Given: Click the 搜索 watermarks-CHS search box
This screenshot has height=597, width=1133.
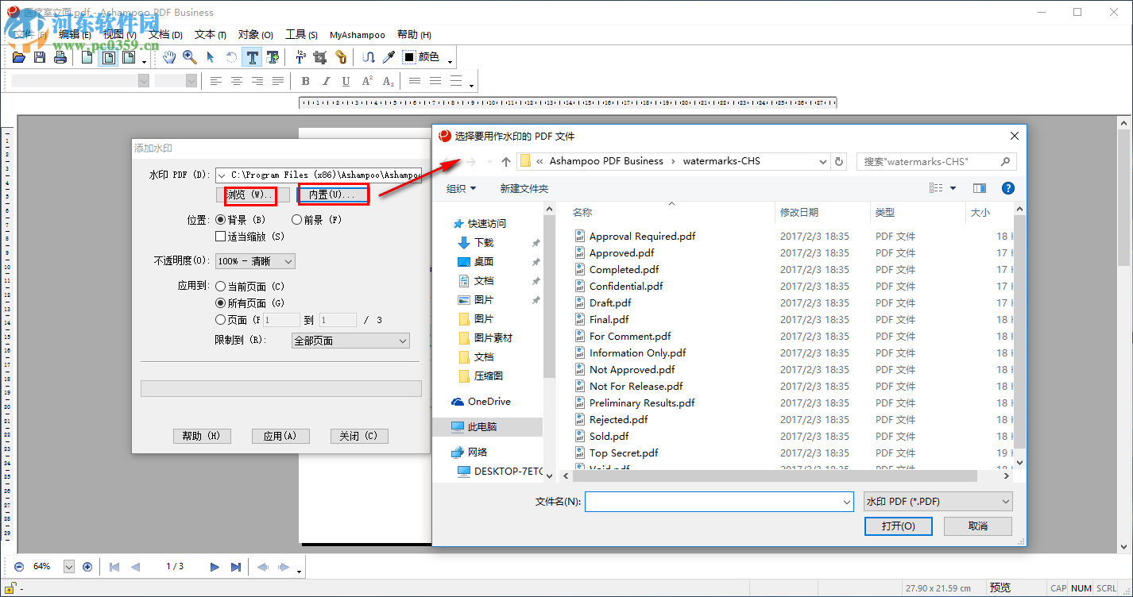Looking at the screenshot, I should [937, 161].
